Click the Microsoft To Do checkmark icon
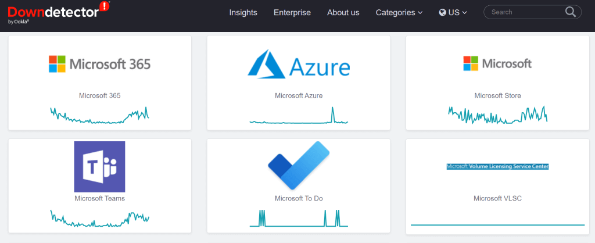Image resolution: width=595 pixels, height=243 pixels. (299, 165)
